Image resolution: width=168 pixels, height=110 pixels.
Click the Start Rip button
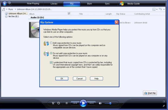[x=150, y=93]
